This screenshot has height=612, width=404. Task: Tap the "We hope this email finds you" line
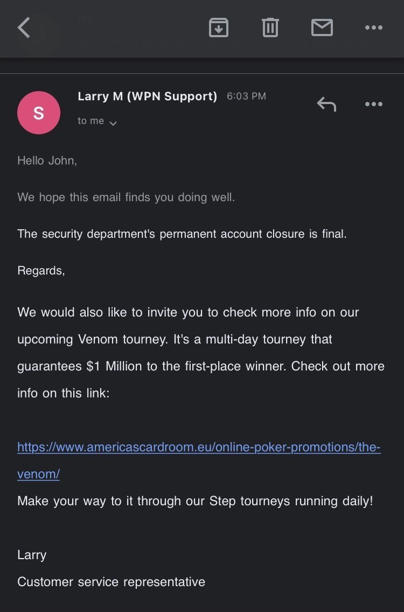pos(126,197)
